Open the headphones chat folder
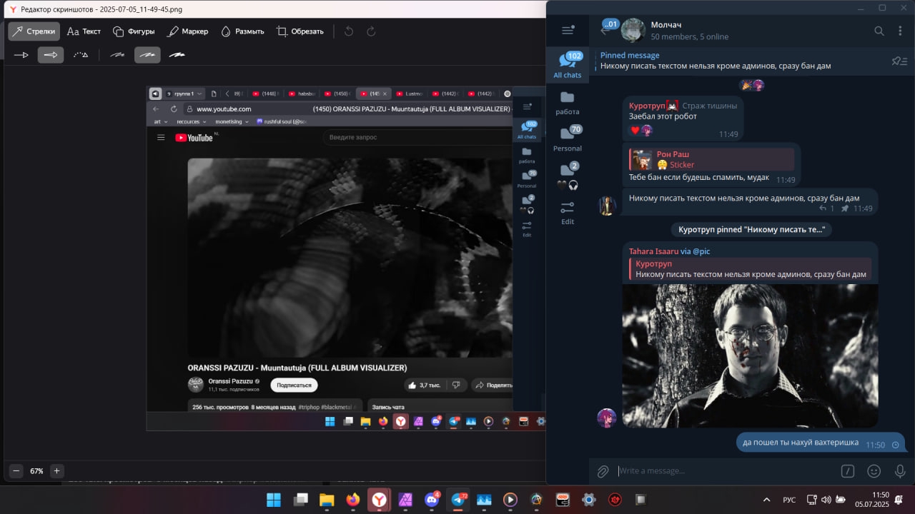This screenshot has width=915, height=514. [568, 176]
